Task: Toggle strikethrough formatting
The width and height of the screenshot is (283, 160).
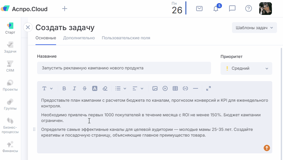Action: coord(85,89)
